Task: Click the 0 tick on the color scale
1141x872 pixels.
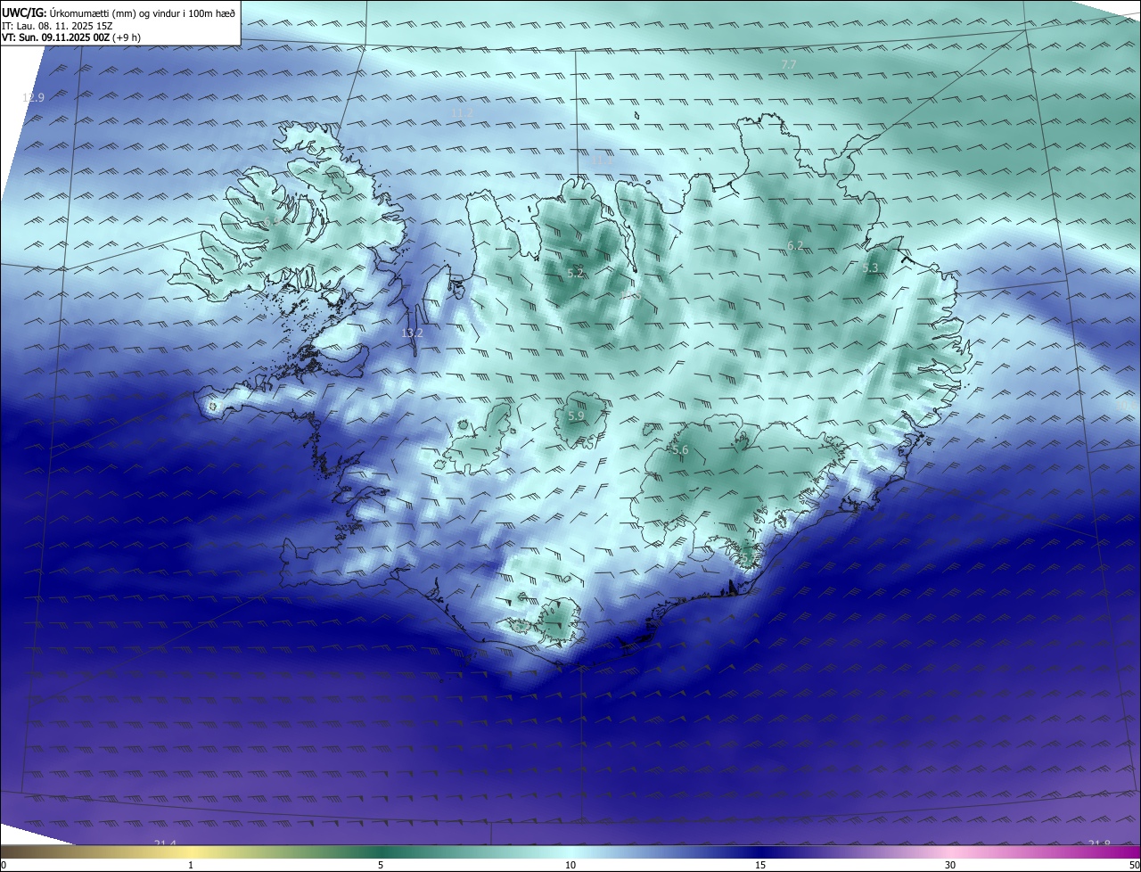Action: 3,865
